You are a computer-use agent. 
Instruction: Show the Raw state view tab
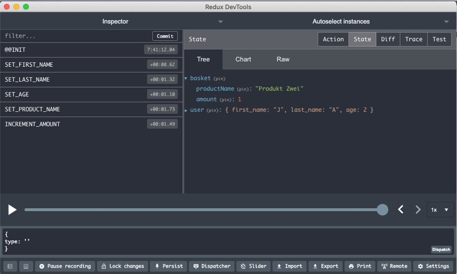coord(283,59)
